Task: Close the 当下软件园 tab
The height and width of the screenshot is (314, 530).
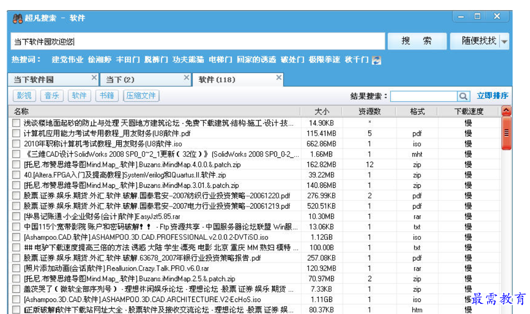Action: coord(94,78)
